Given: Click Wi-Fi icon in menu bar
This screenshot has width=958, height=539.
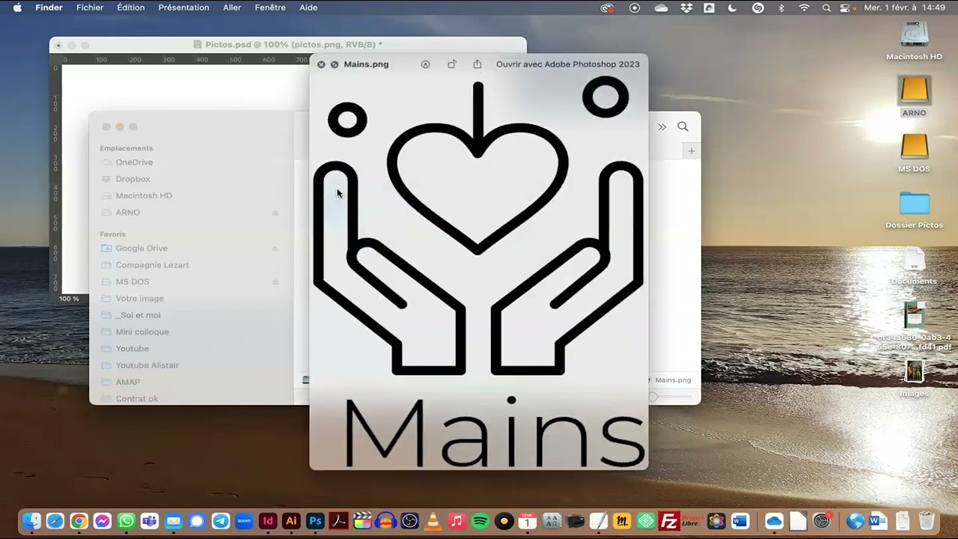Looking at the screenshot, I should click(805, 7).
